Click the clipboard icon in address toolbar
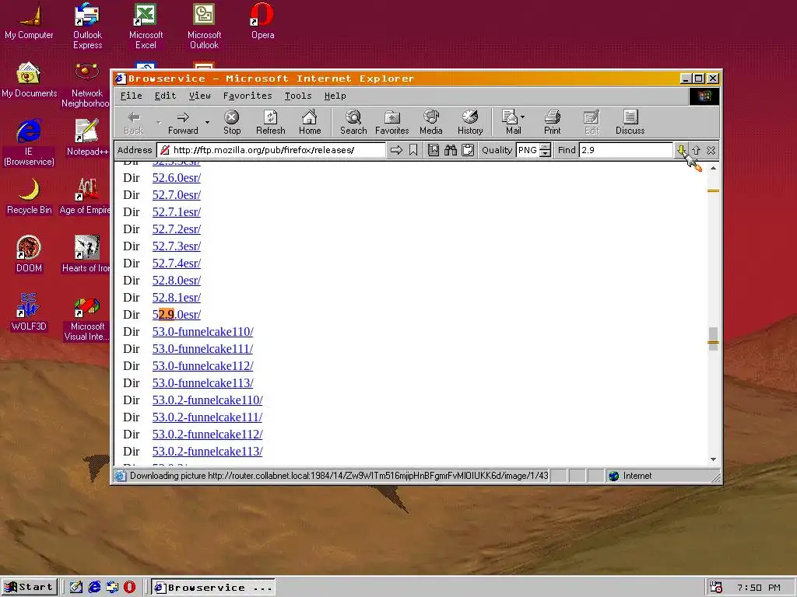The image size is (797, 597). click(x=468, y=150)
